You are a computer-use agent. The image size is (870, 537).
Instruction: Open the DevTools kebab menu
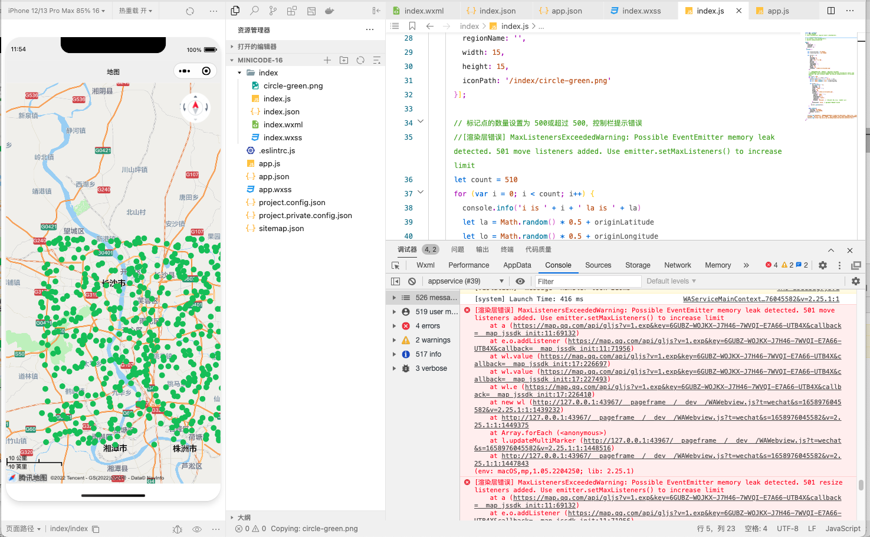click(840, 265)
